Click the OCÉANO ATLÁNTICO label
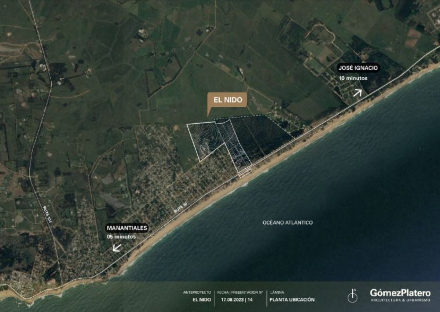The width and height of the screenshot is (440, 312). coord(288,223)
